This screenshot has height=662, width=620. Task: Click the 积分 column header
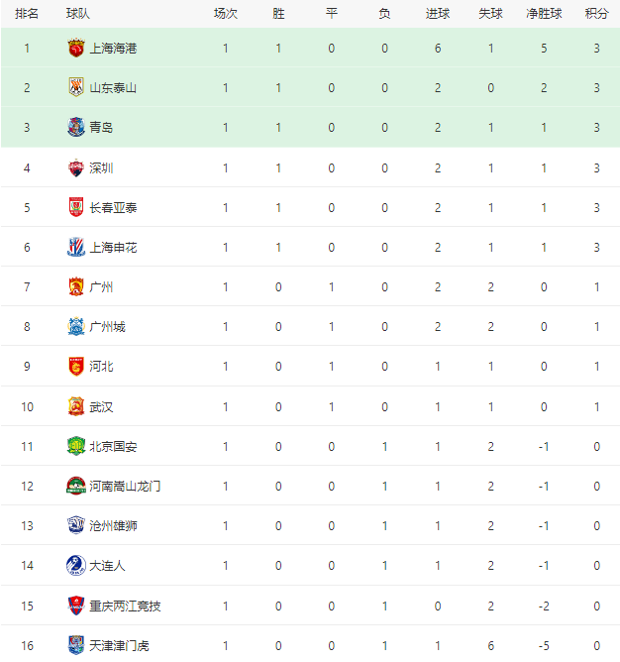[x=596, y=14]
